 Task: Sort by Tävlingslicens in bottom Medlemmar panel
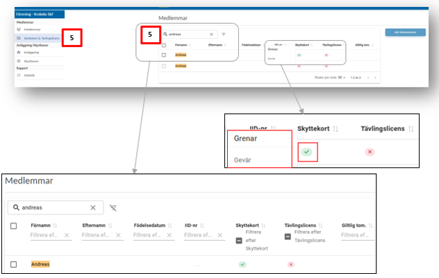304,225
